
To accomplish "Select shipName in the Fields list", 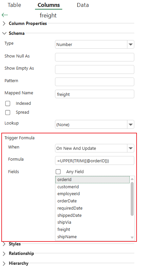I will click(x=93, y=237).
